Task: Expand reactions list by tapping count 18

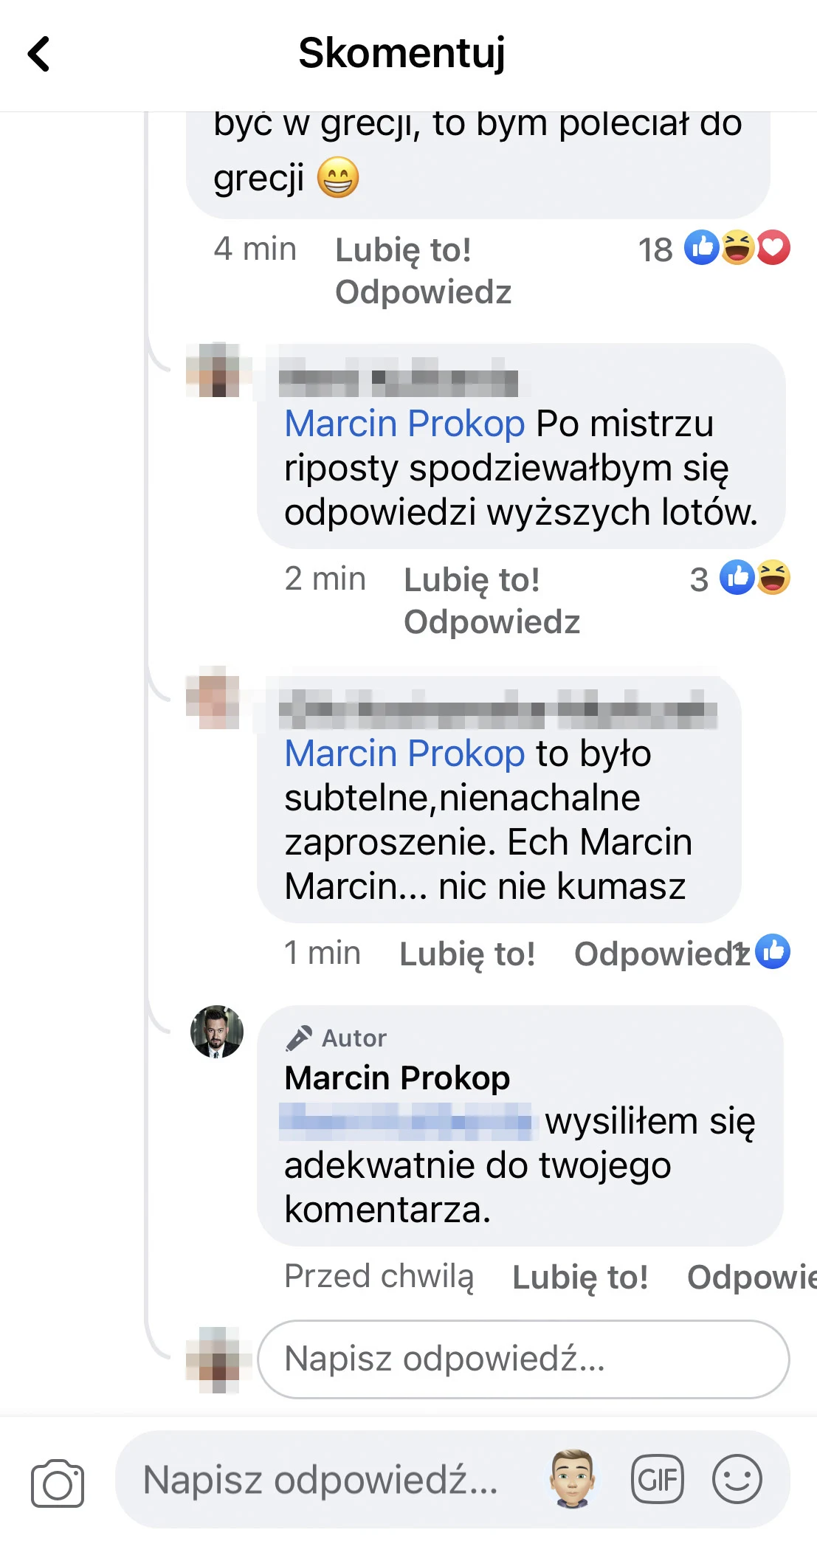Action: [x=656, y=249]
